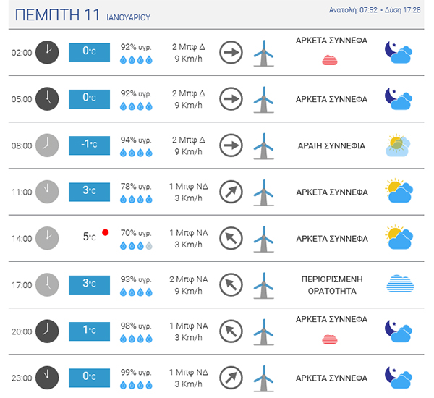The image size is (434, 398).
Task: Click the fog icon at 17:00
Action: 400,284
